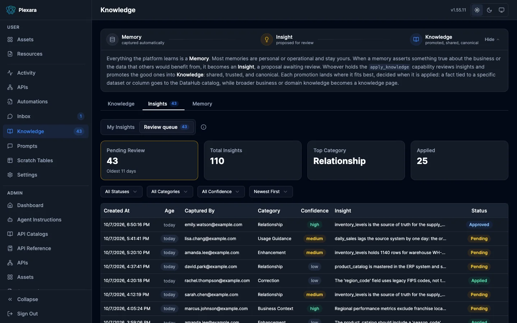Open the emily.watson@example.com insight row

[x=304, y=225]
